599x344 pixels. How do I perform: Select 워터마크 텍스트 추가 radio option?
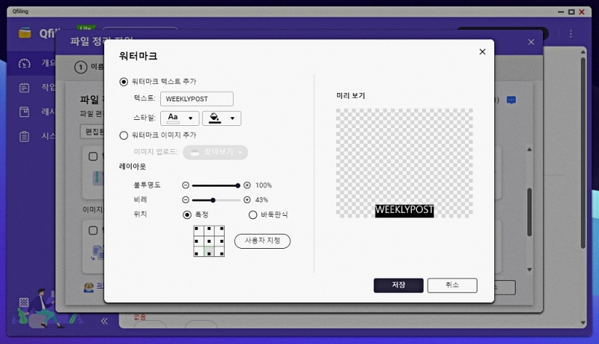pos(124,81)
